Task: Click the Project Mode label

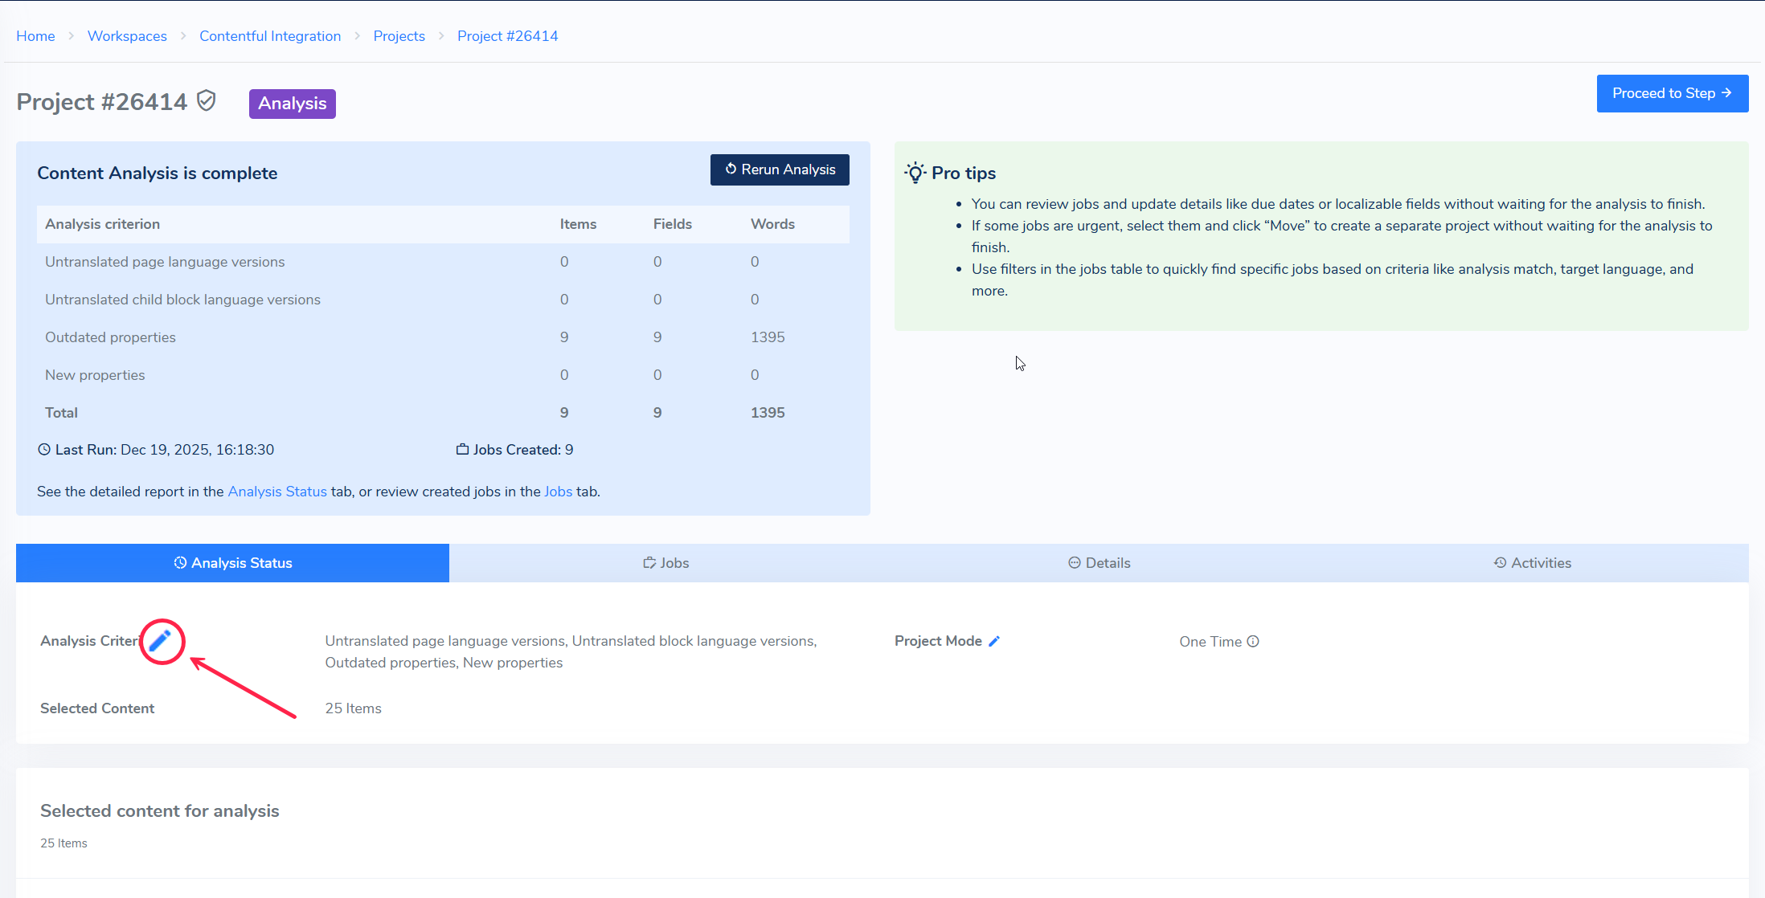Action: (938, 641)
